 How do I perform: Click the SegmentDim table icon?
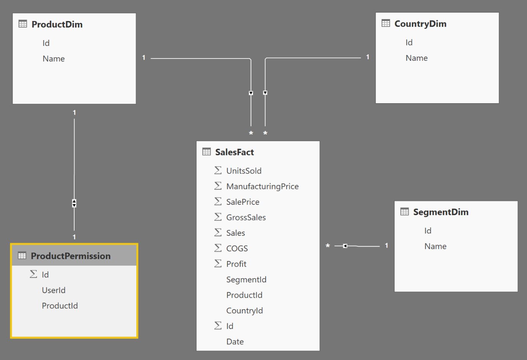(405, 212)
